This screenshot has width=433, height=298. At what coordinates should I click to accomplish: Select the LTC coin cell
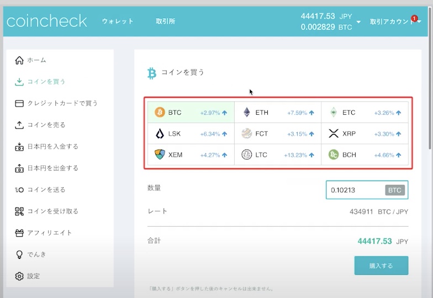(x=278, y=155)
